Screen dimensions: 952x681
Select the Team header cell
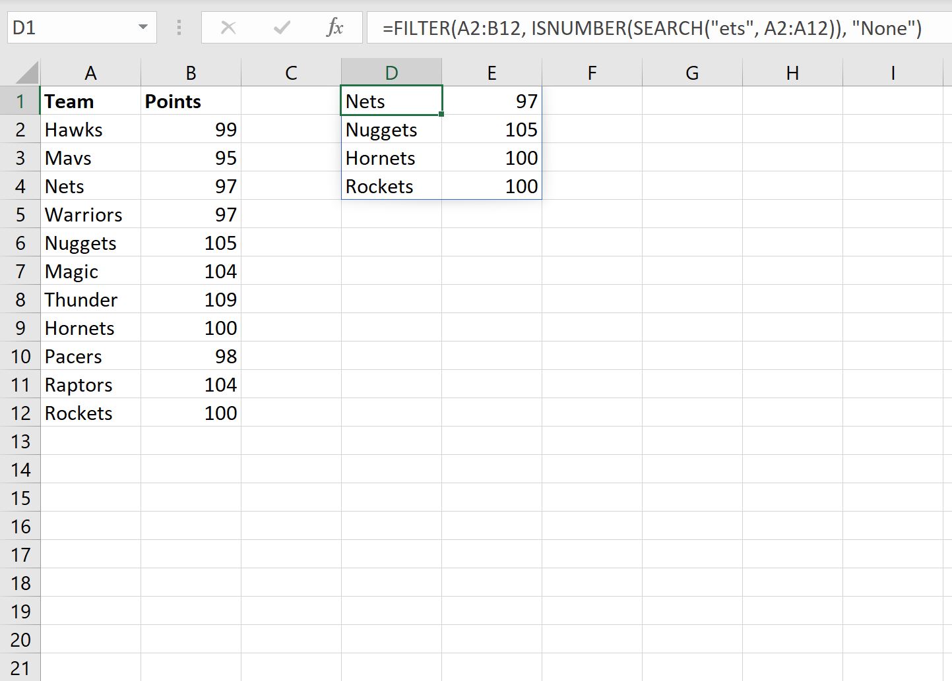[90, 101]
